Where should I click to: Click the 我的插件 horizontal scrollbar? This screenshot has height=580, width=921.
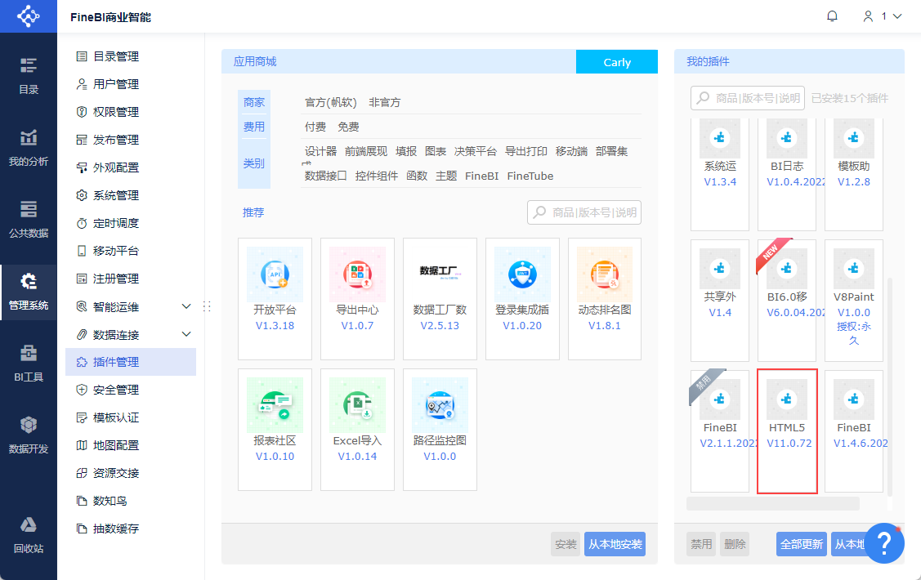773,504
